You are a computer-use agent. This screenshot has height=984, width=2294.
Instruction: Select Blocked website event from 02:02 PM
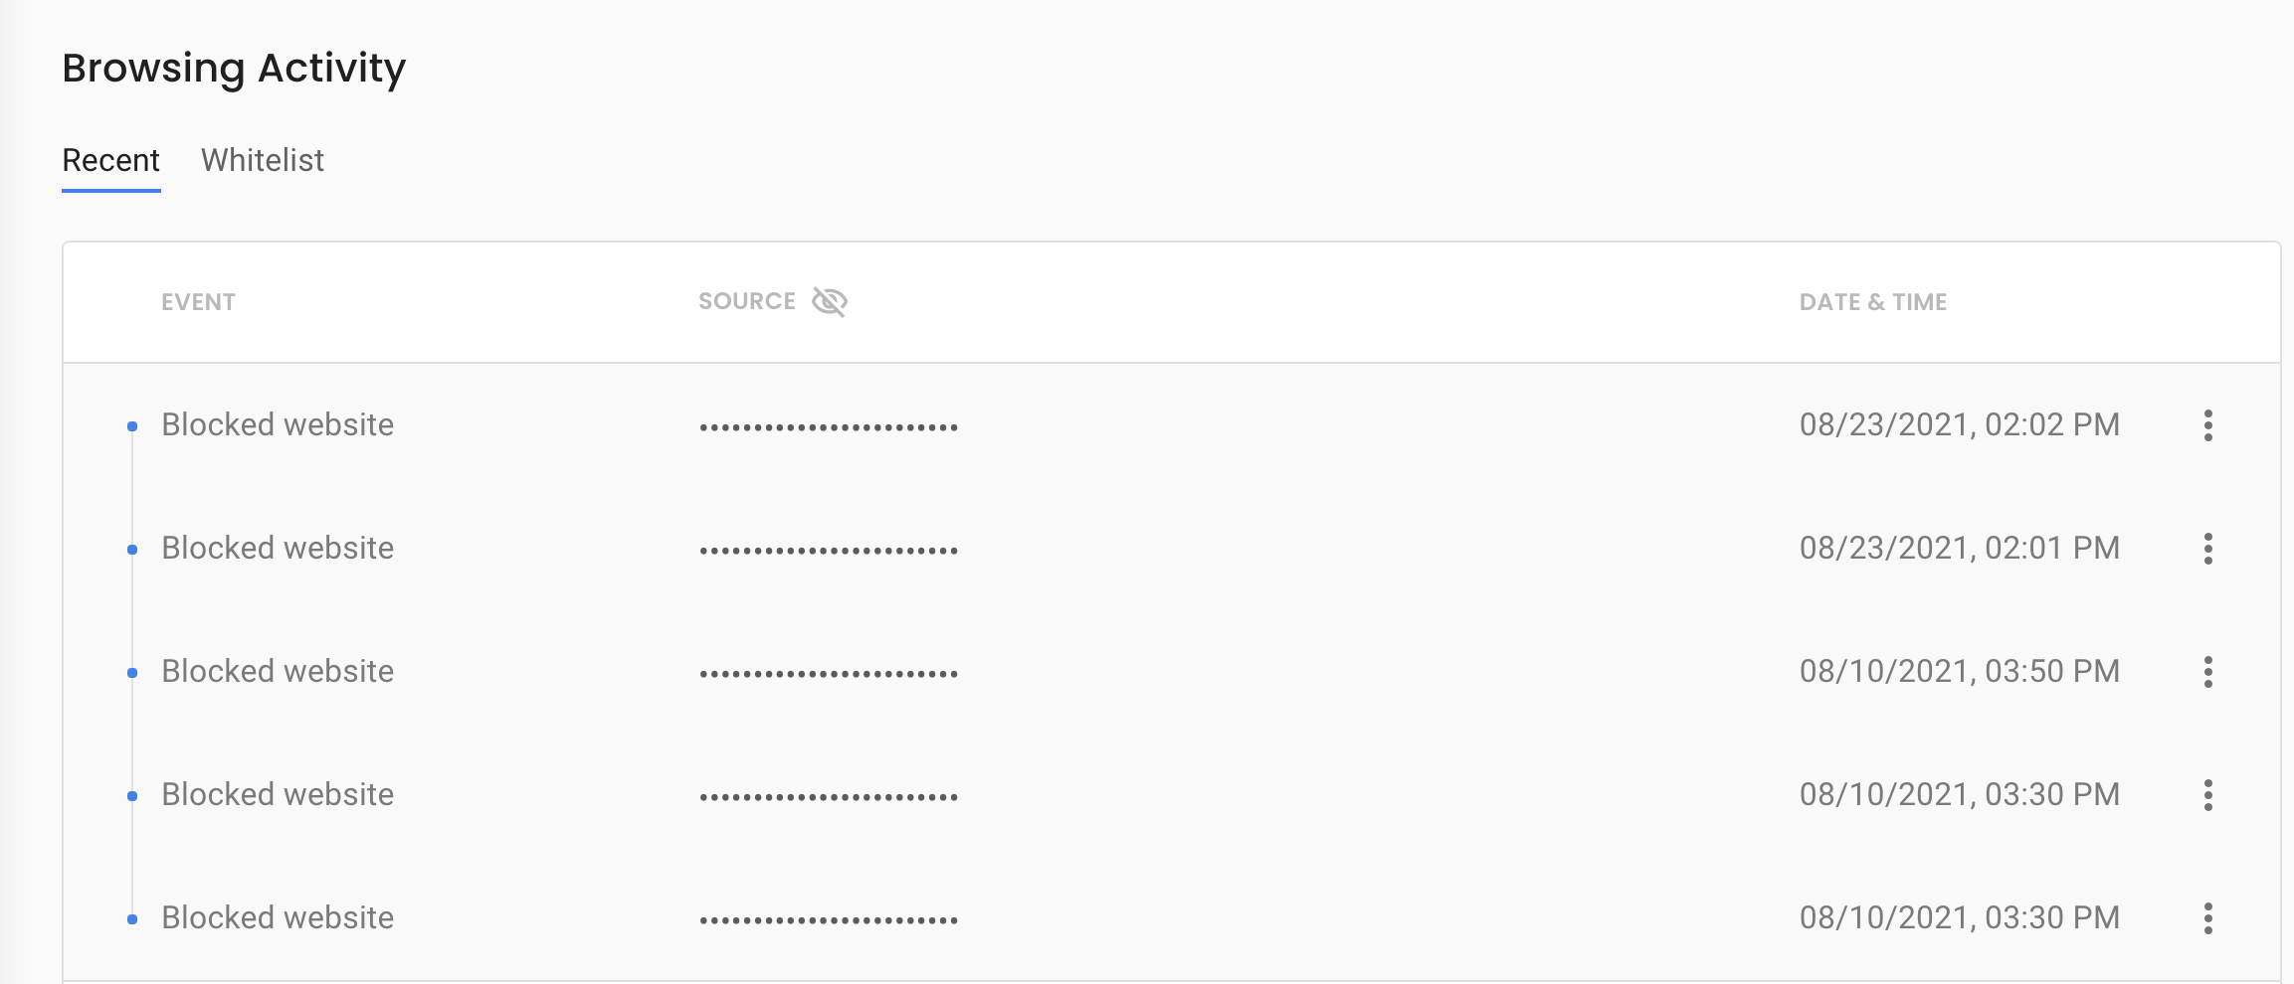pos(278,425)
